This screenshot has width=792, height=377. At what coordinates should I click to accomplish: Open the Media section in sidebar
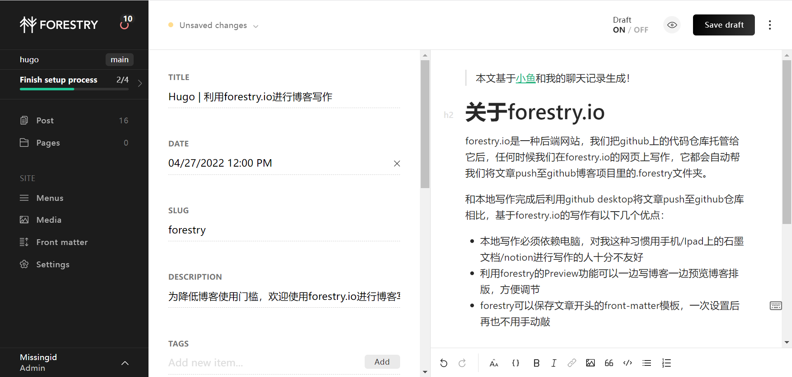(x=49, y=220)
